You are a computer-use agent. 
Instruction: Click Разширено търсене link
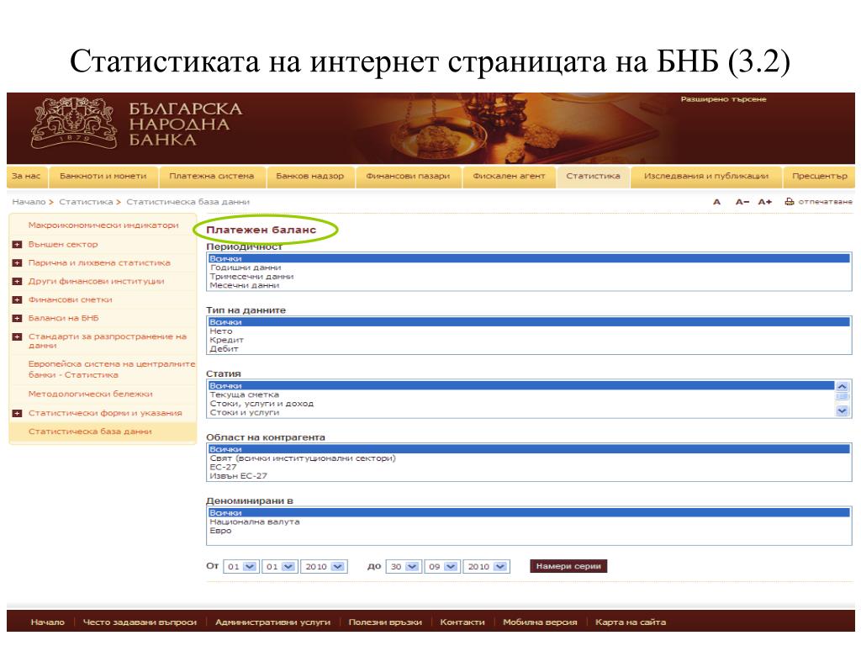[723, 99]
